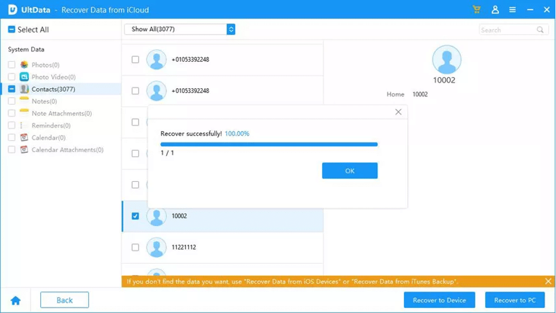
Task: Click the Recover to PC button
Action: 514,300
